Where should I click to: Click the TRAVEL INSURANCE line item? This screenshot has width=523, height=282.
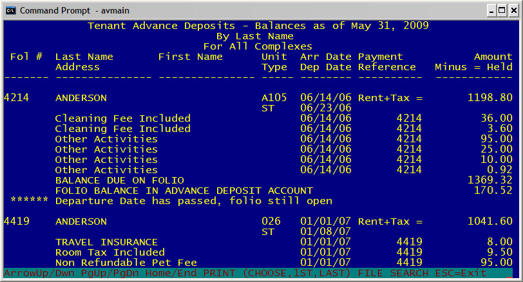pos(106,242)
